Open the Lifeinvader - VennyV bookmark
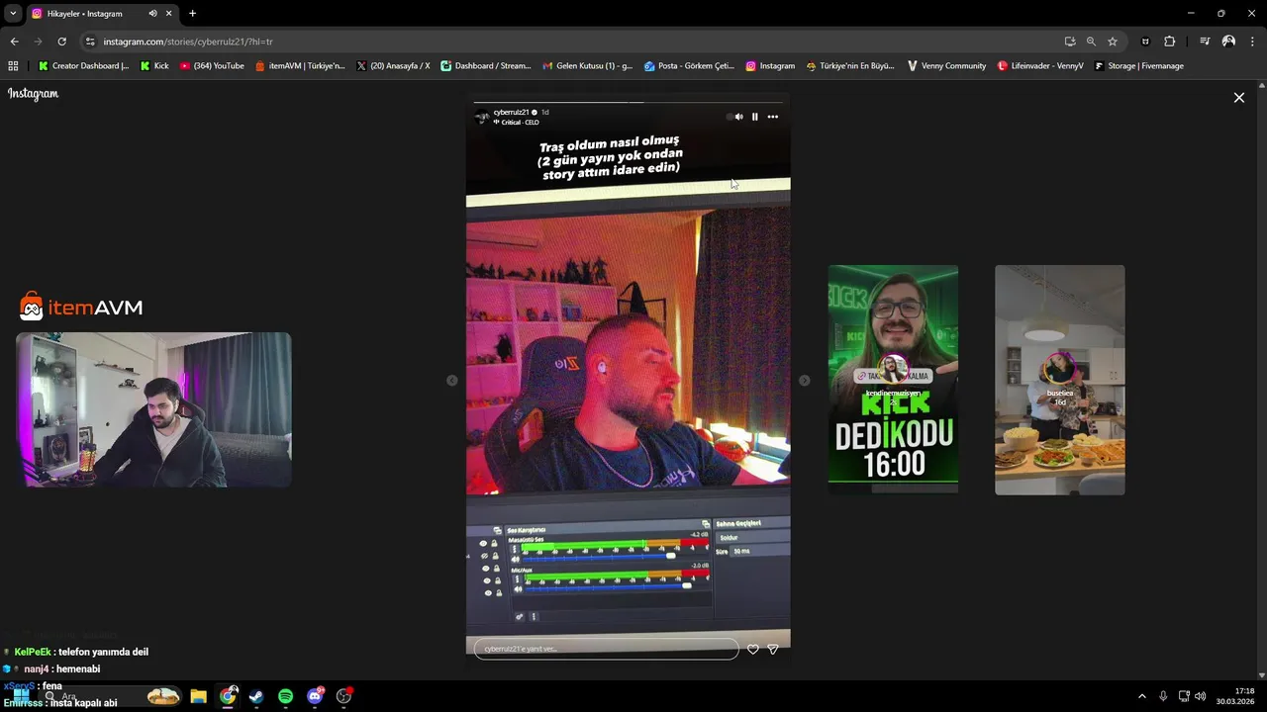 tap(1040, 66)
